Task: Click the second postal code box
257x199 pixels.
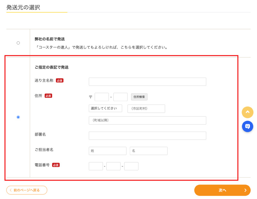Action: (120, 97)
